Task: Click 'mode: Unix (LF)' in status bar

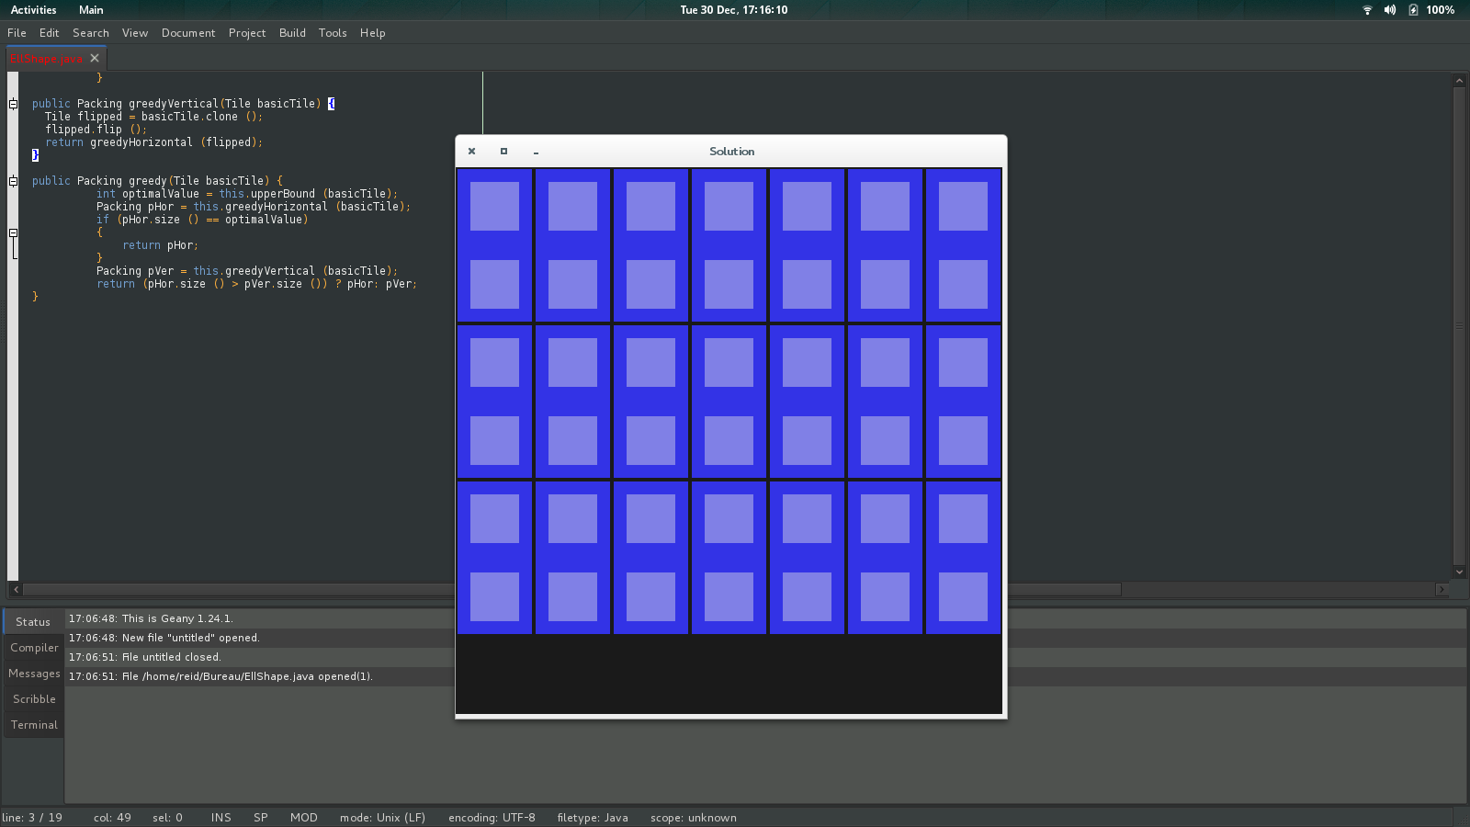Action: pyautogui.click(x=382, y=818)
